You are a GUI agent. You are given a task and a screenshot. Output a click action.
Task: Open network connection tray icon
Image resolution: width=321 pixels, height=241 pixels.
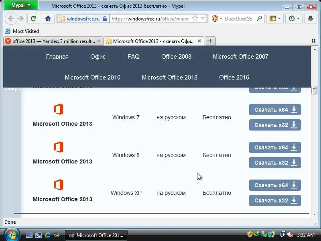pyautogui.click(x=282, y=235)
